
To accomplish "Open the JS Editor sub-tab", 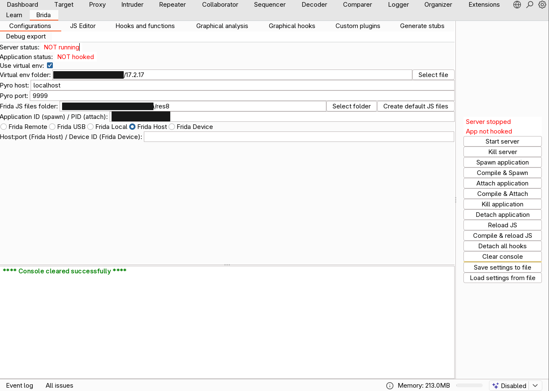I will point(83,26).
